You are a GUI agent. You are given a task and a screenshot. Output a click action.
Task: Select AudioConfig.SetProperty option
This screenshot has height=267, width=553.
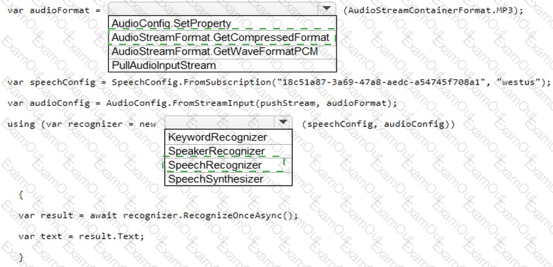[222, 23]
